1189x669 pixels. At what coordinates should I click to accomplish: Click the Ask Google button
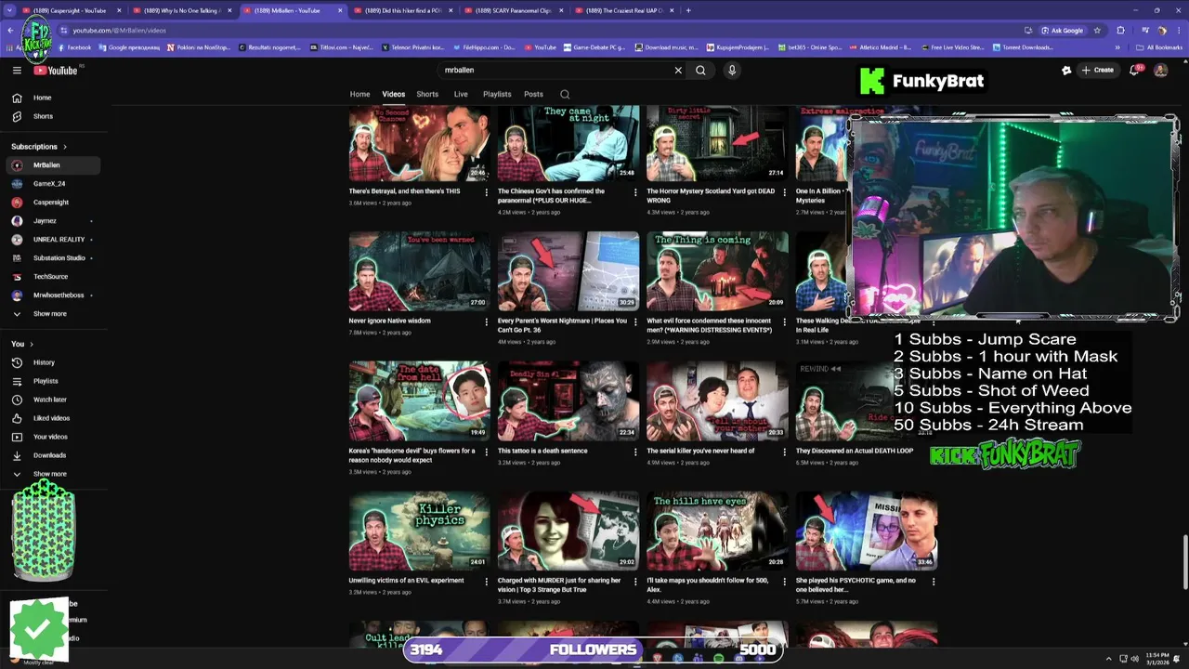pos(1061,30)
